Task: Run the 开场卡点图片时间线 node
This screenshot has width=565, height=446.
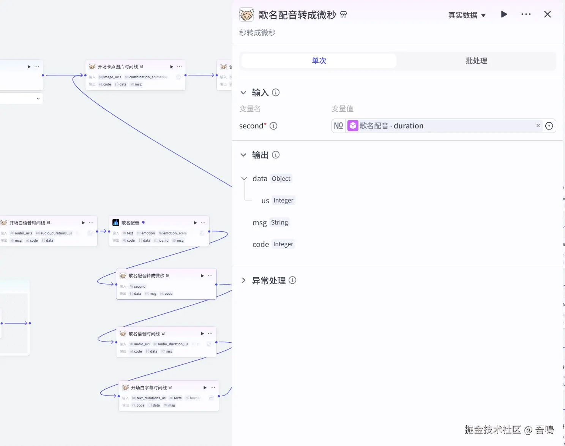Action: [172, 67]
